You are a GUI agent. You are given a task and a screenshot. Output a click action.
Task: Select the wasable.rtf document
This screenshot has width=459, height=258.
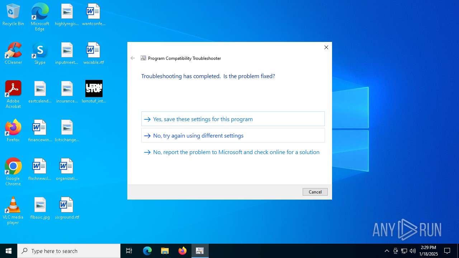click(94, 54)
